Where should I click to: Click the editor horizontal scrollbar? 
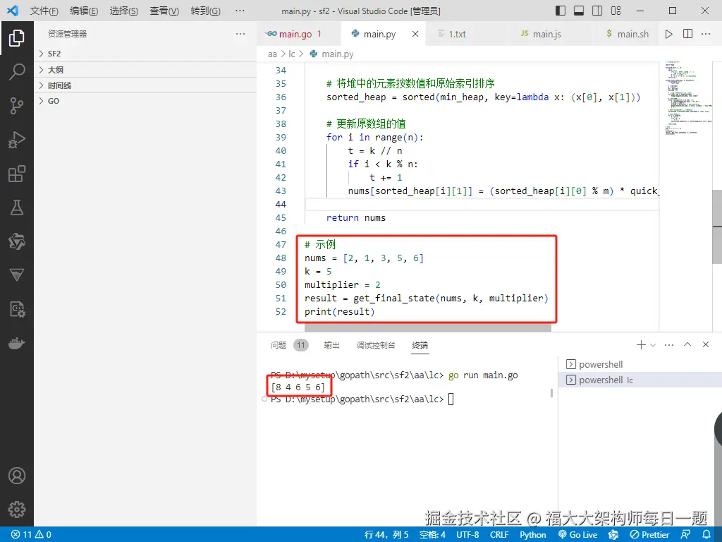[428, 327]
